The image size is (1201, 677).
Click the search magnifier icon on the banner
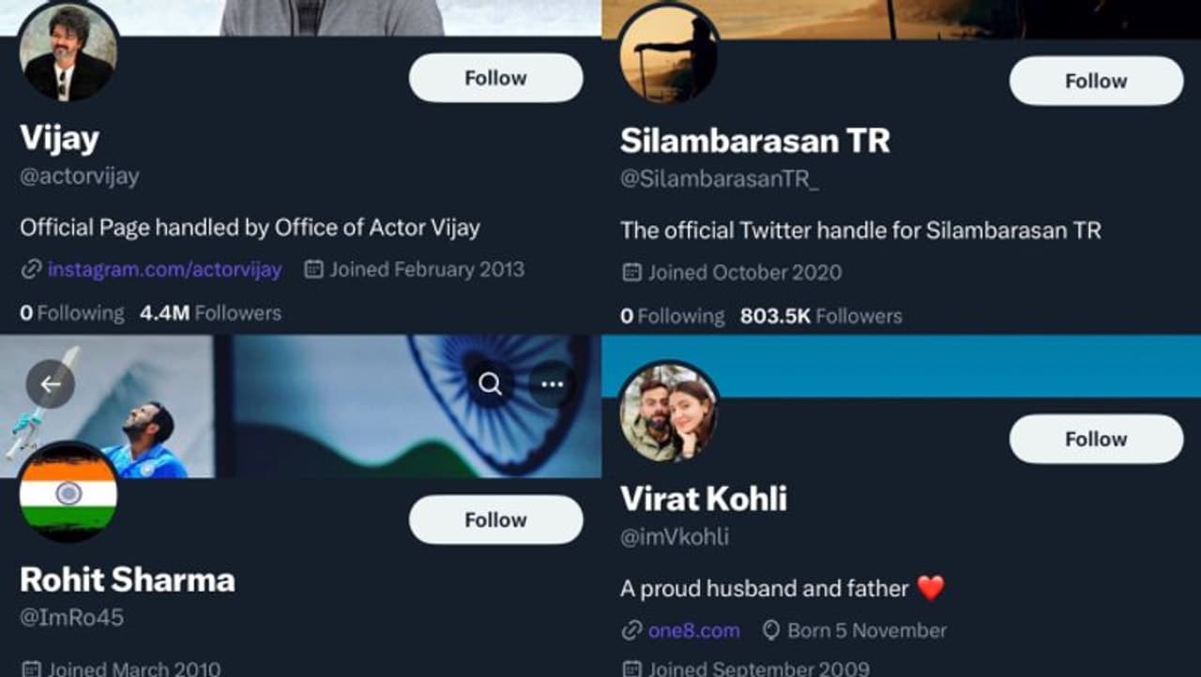click(x=490, y=384)
